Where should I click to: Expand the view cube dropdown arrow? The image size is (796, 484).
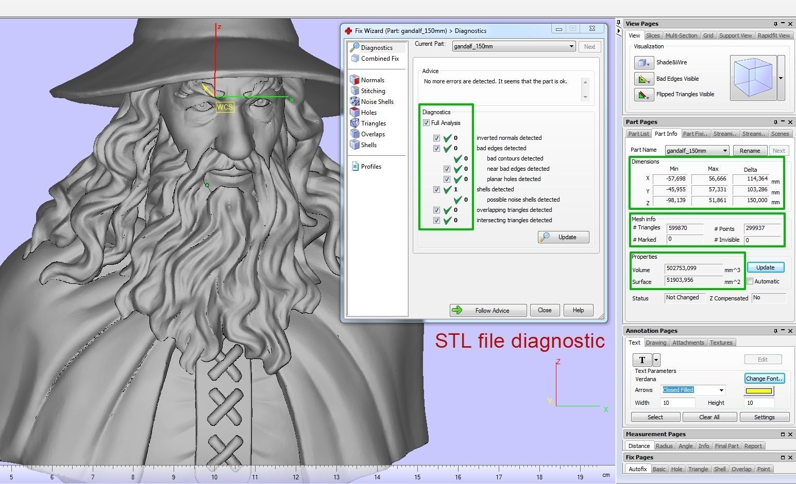tap(781, 78)
